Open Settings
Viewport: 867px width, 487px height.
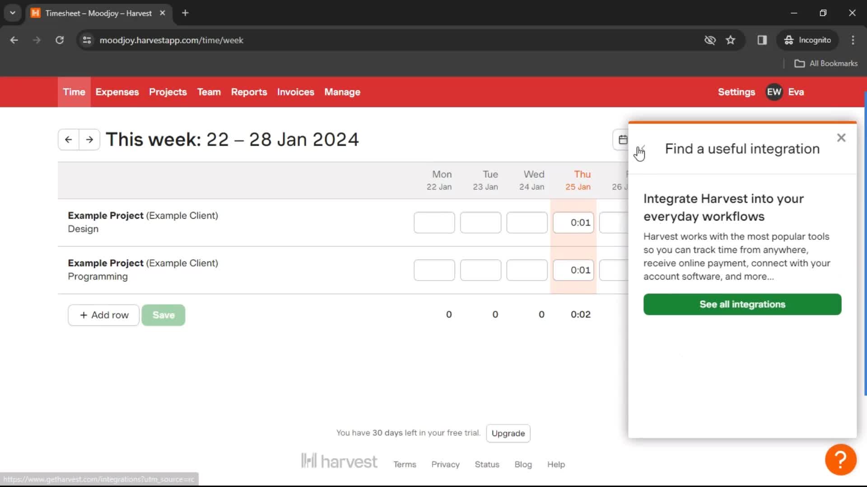coord(736,92)
